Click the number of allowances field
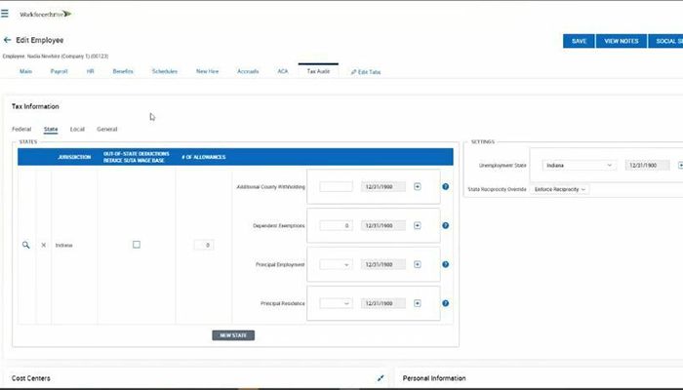The image size is (683, 390). (x=204, y=245)
